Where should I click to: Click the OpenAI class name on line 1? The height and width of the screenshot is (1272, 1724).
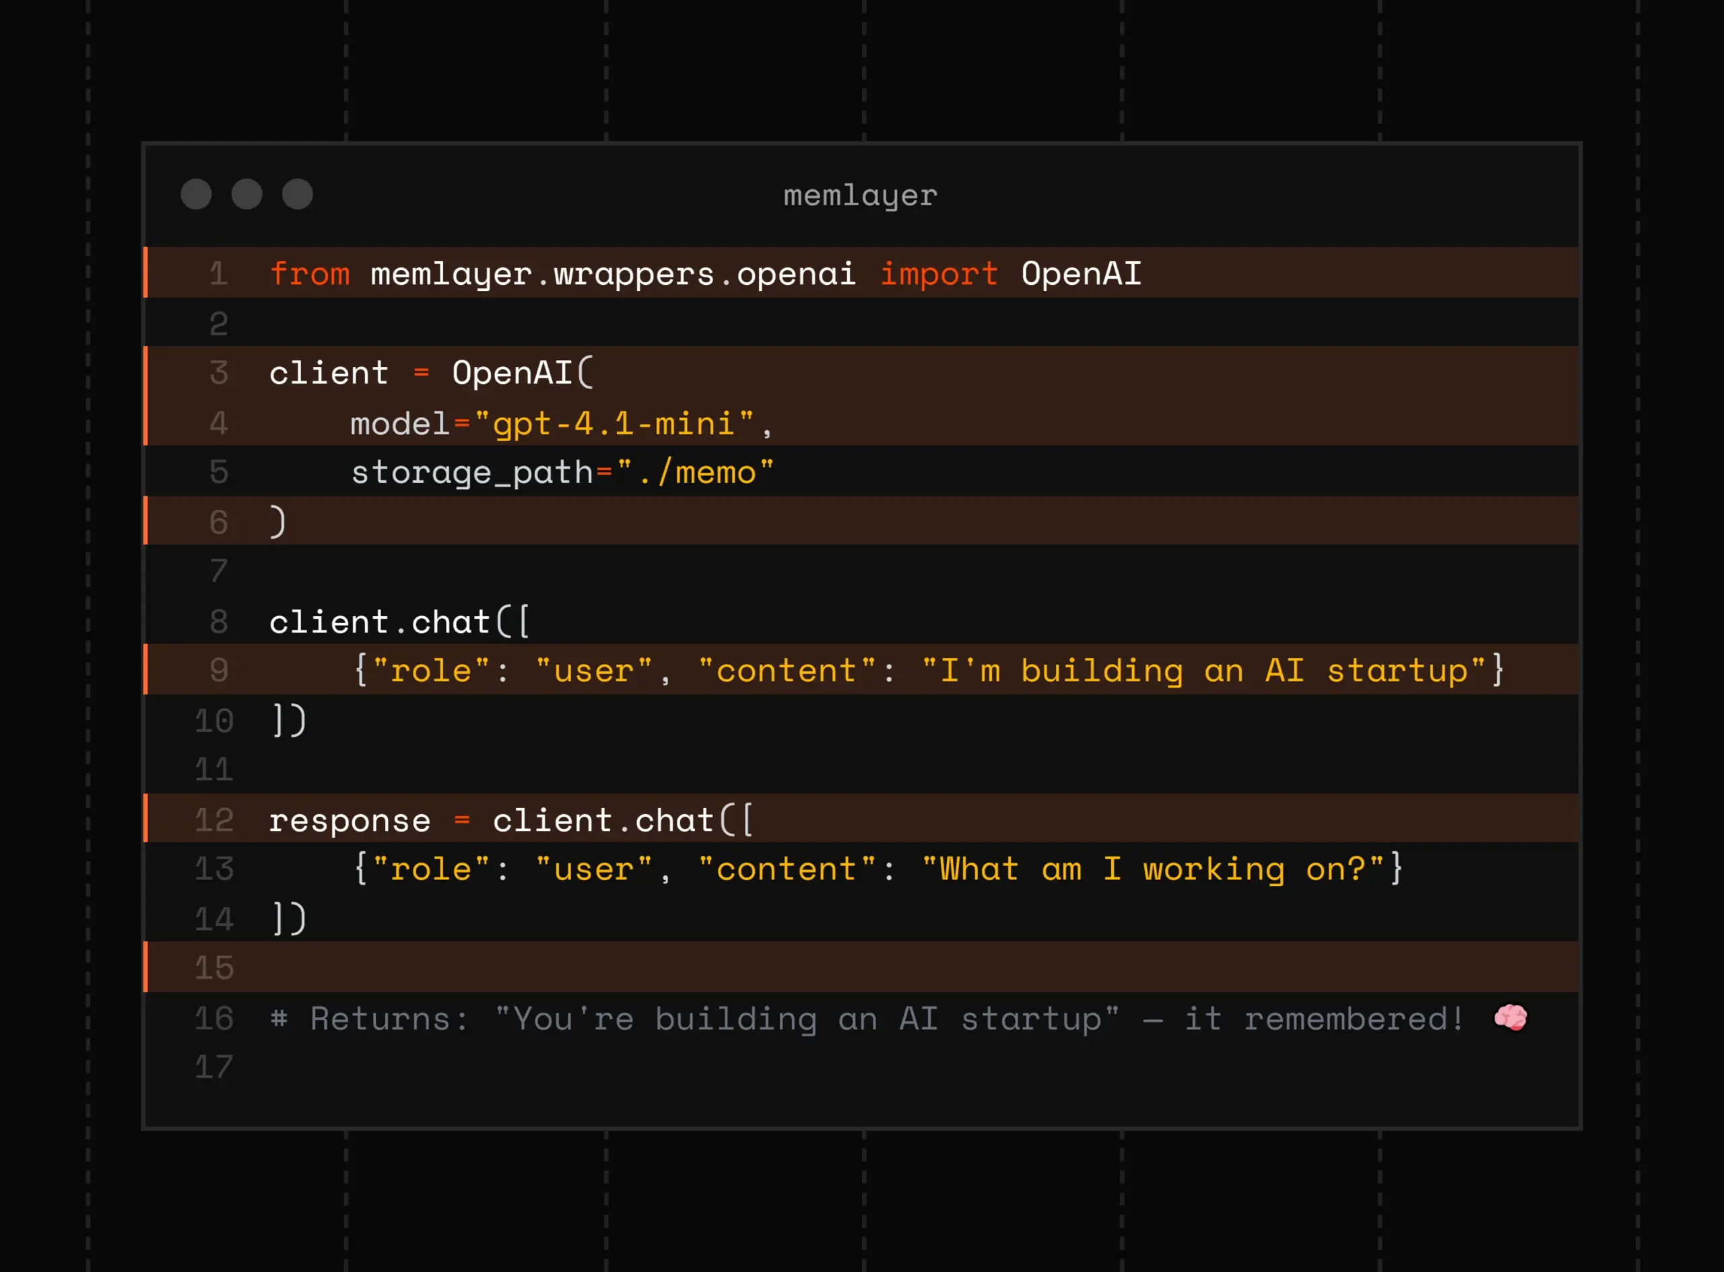point(1081,274)
